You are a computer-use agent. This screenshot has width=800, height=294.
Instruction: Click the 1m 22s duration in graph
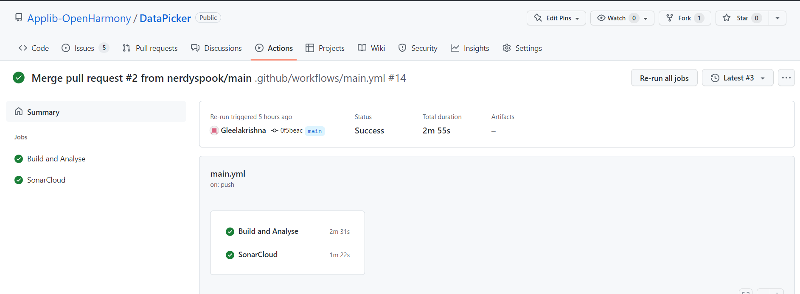340,255
